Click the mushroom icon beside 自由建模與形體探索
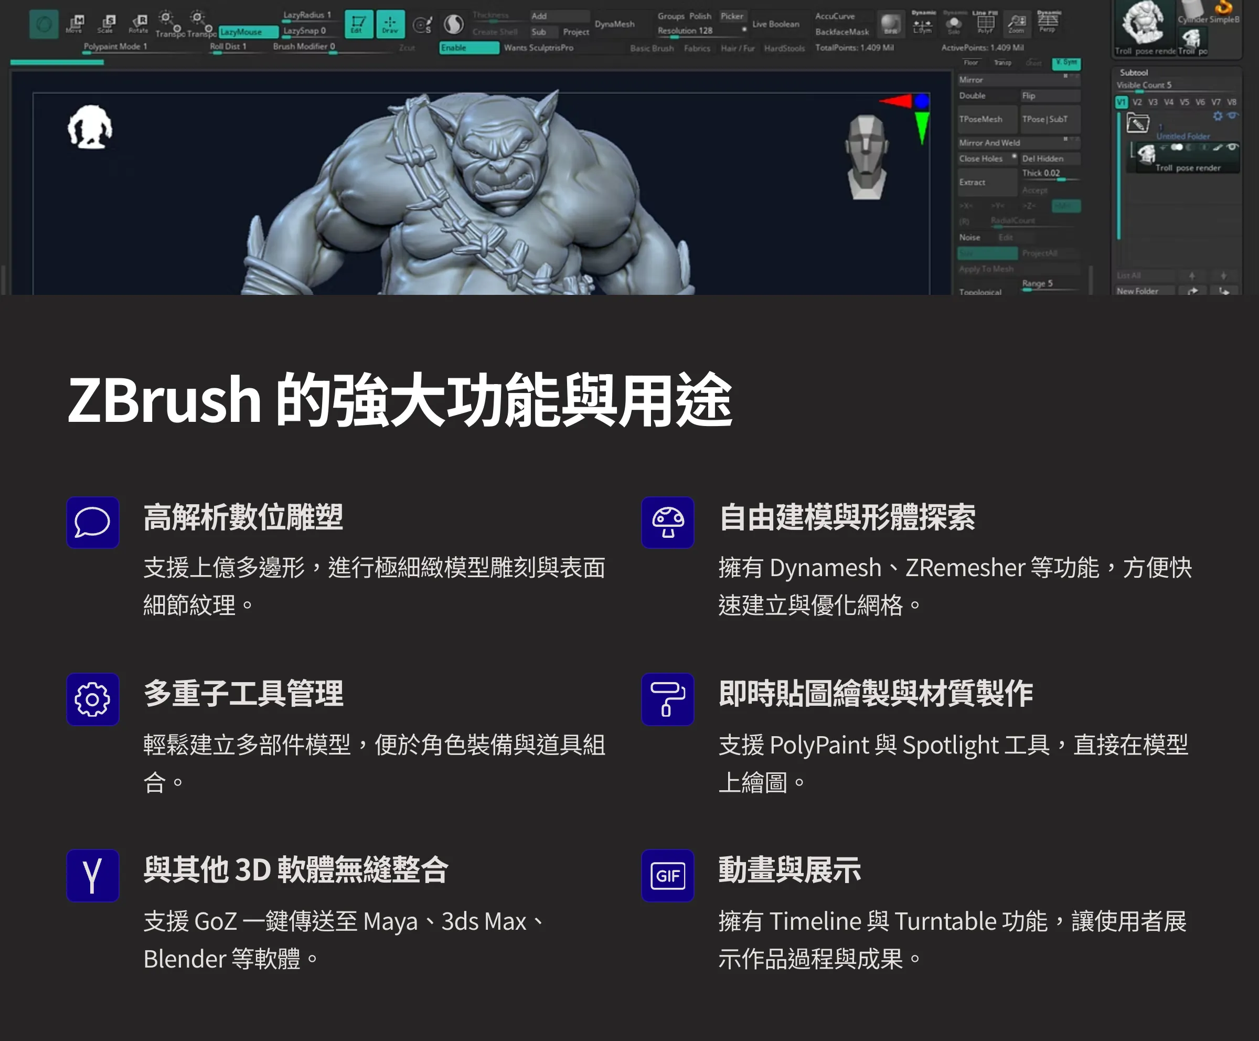1259x1041 pixels. [x=667, y=522]
